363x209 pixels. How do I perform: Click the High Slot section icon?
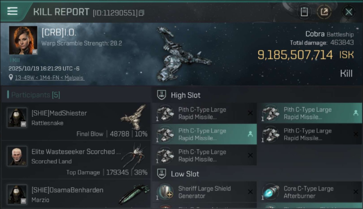tap(162, 95)
